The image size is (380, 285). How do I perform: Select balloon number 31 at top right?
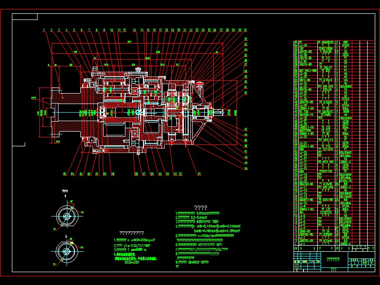tap(246, 30)
